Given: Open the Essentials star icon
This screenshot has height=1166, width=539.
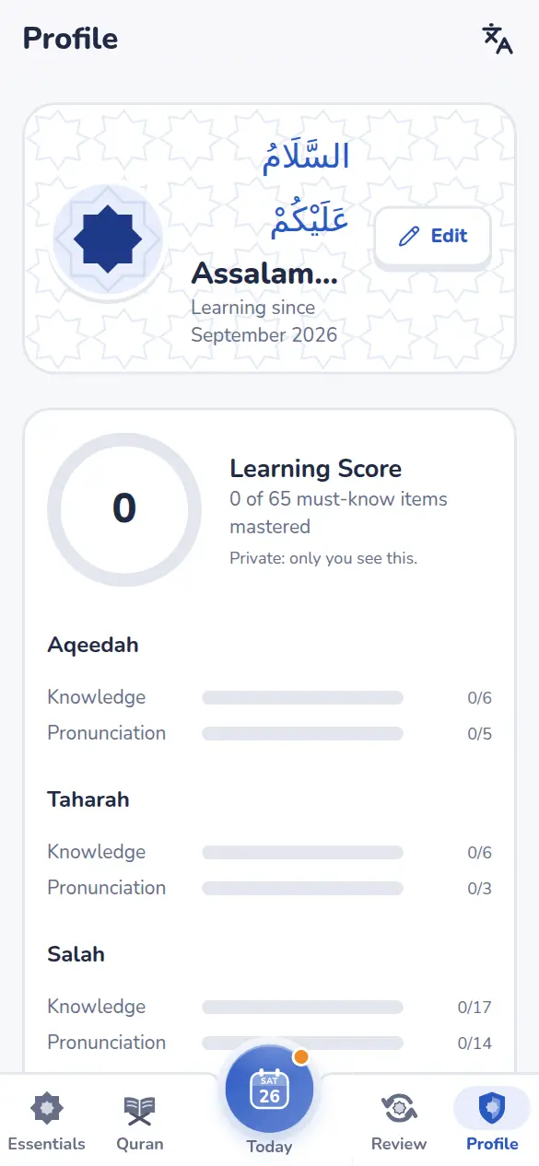Looking at the screenshot, I should [x=46, y=1109].
